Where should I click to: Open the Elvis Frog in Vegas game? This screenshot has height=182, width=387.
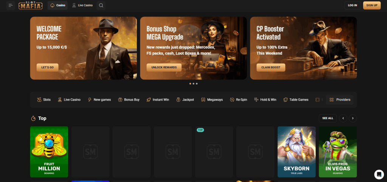click(x=337, y=152)
